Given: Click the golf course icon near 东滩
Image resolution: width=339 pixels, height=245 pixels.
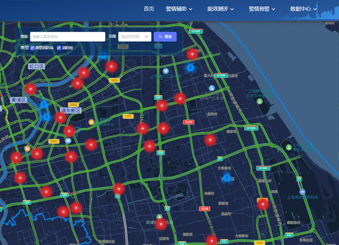Looking at the screenshot, I should (289, 148).
